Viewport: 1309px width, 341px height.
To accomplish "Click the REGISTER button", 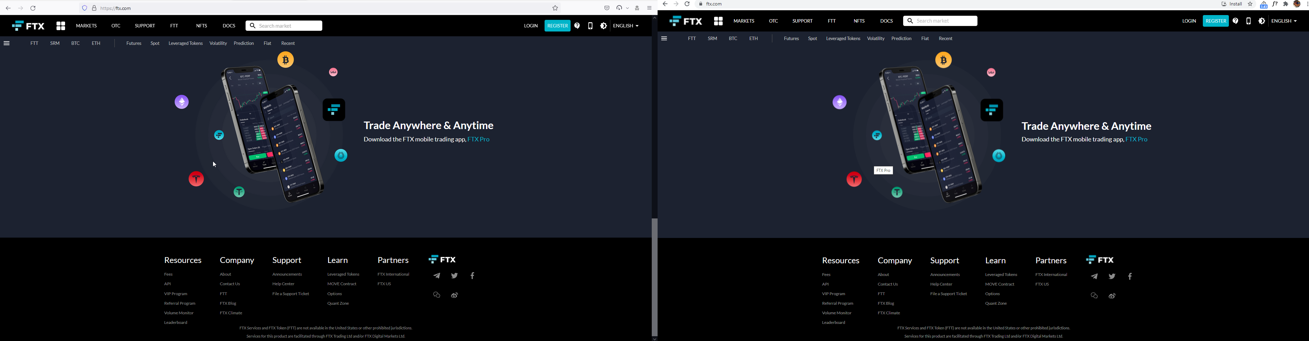I will 558,25.
